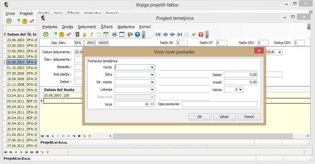The image size is (315, 164).
Task: Click the green refresh icon in Knjiga prejetih faktur toolbar
Action: coord(9,21)
